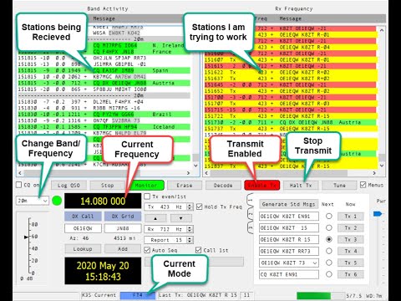The width and height of the screenshot is (401, 301).
Task: Toggle Auto Seq checkbox
Action: pos(147,250)
